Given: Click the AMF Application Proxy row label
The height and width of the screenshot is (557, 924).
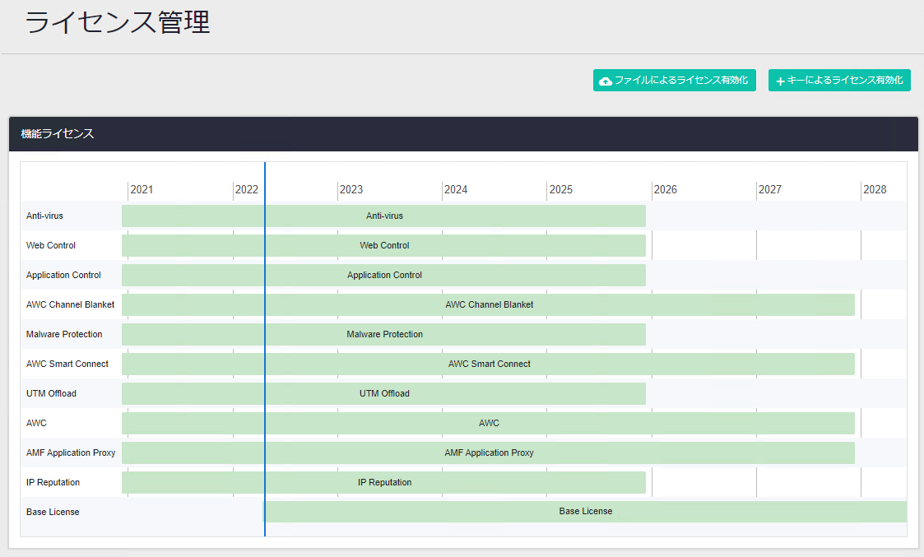Looking at the screenshot, I should (71, 453).
